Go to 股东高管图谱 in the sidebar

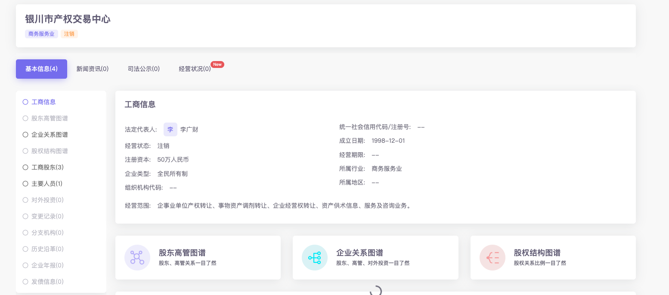(50, 118)
